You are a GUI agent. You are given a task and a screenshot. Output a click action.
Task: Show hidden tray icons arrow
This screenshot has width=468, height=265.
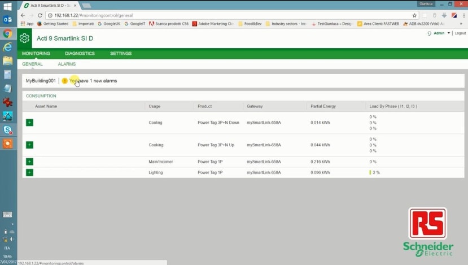tap(12, 224)
